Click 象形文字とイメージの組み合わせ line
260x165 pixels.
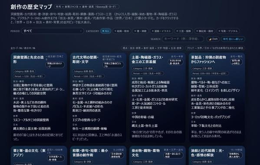92,94
